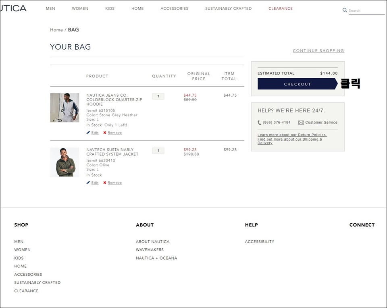Viewport: 387px width, 308px height.
Task: Click the search magnifier icon
Action: (345, 10)
